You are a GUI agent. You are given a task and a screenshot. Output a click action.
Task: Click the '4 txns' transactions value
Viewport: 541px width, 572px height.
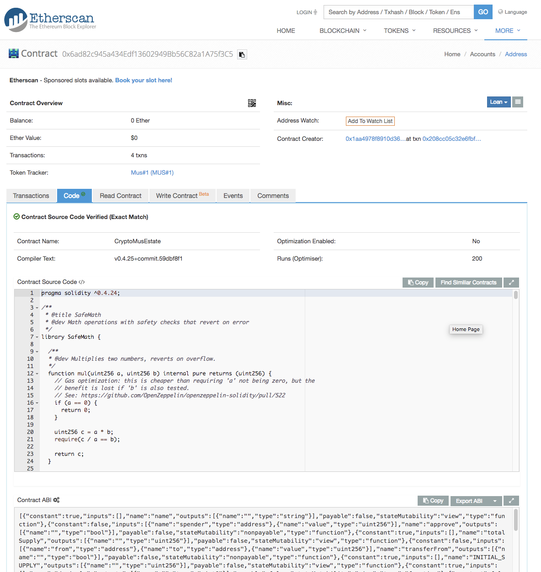139,155
